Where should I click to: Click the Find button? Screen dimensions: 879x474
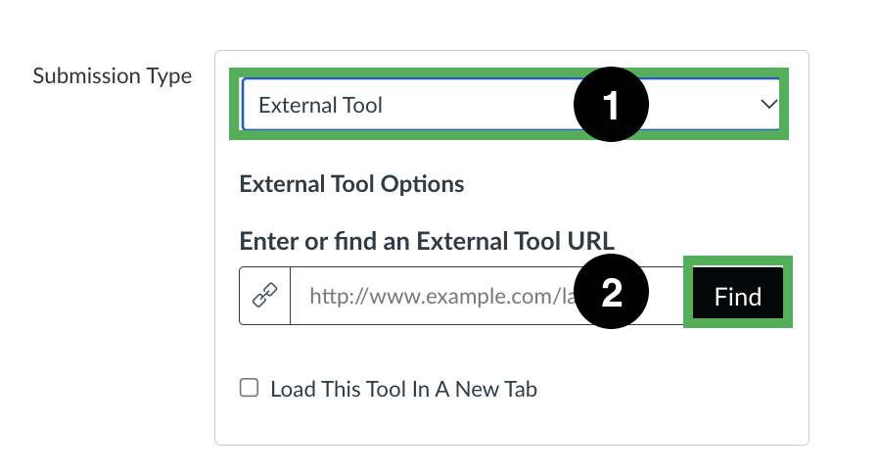tap(738, 293)
